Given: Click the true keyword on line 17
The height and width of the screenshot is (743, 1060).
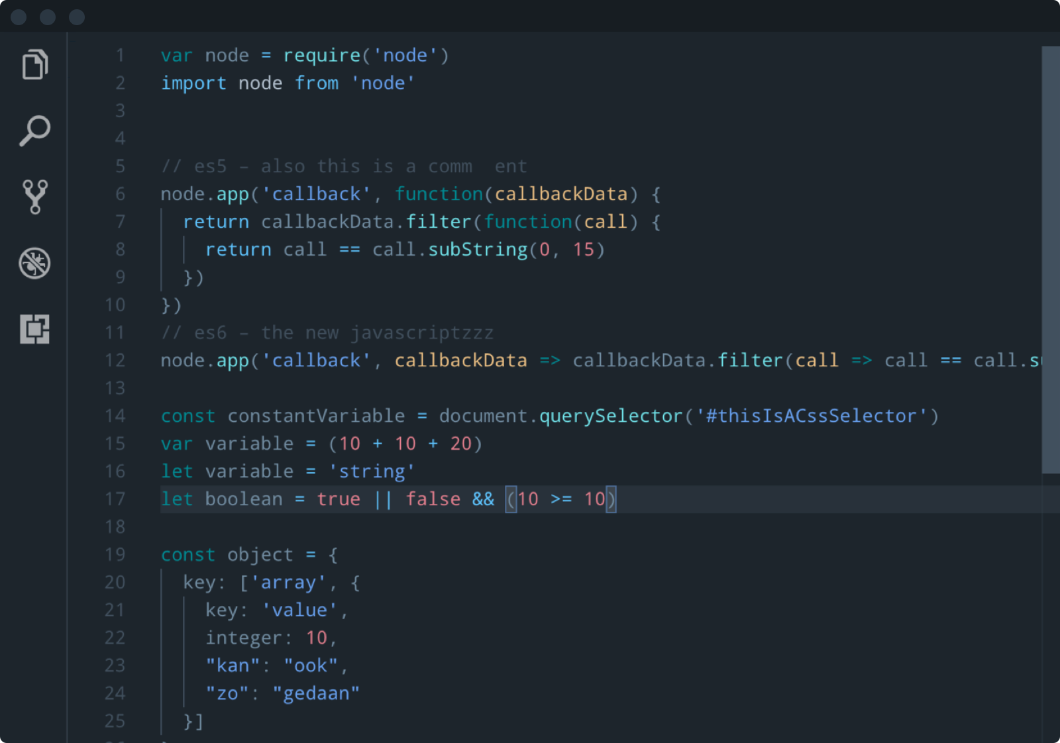Looking at the screenshot, I should point(339,499).
